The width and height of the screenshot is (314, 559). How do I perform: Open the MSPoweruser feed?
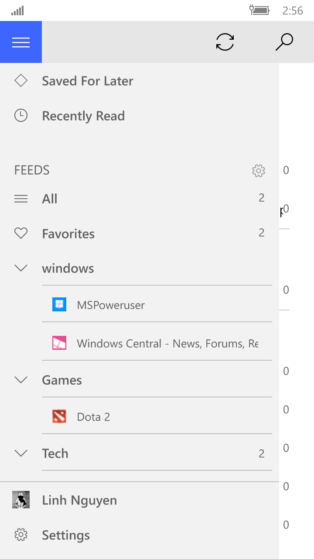111,305
